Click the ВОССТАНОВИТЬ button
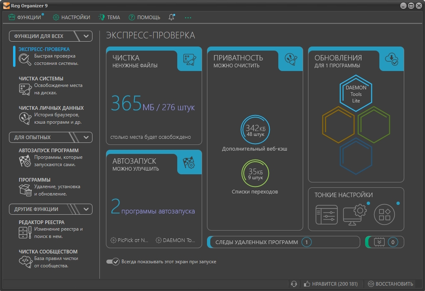 coord(390,284)
